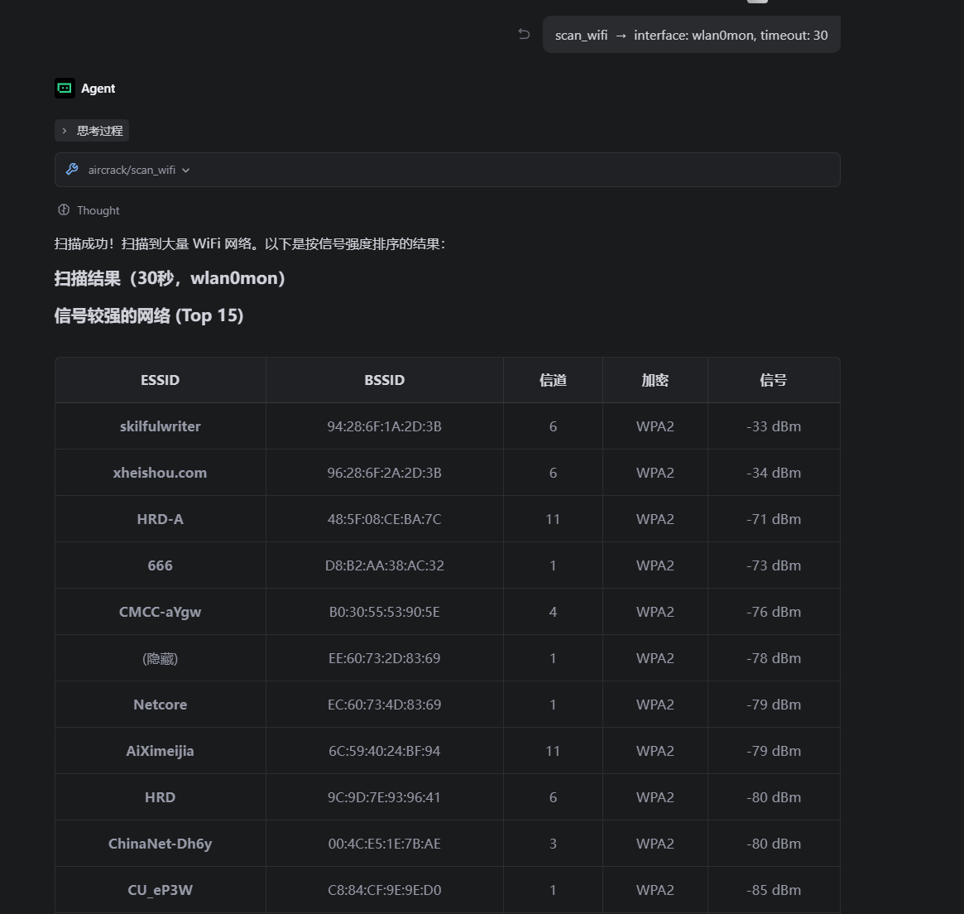Click the 信号 column header

pyautogui.click(x=774, y=380)
